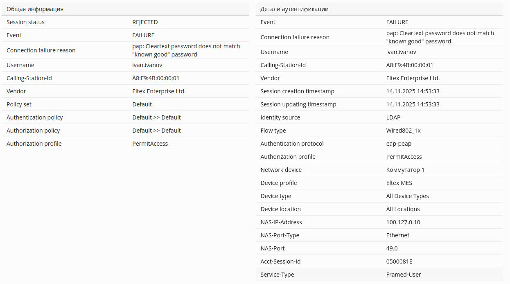Select the "Коммутатор 1" network device value
The image size is (510, 284).
pyautogui.click(x=405, y=170)
